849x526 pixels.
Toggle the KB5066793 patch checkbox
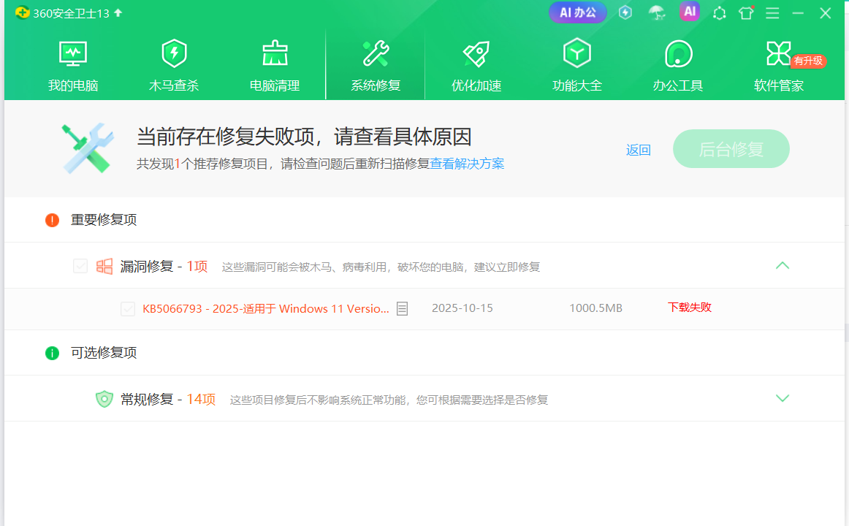128,308
